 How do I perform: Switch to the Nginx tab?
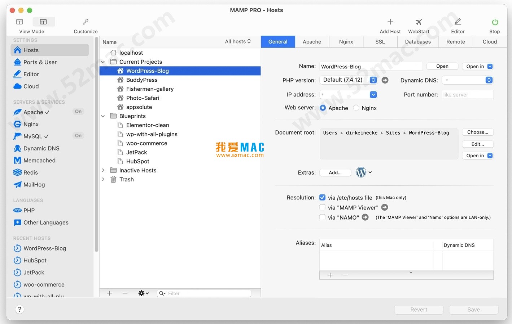pyautogui.click(x=346, y=42)
